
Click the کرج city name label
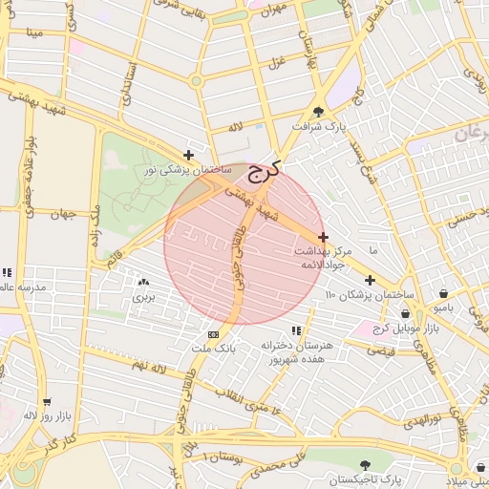tap(264, 170)
